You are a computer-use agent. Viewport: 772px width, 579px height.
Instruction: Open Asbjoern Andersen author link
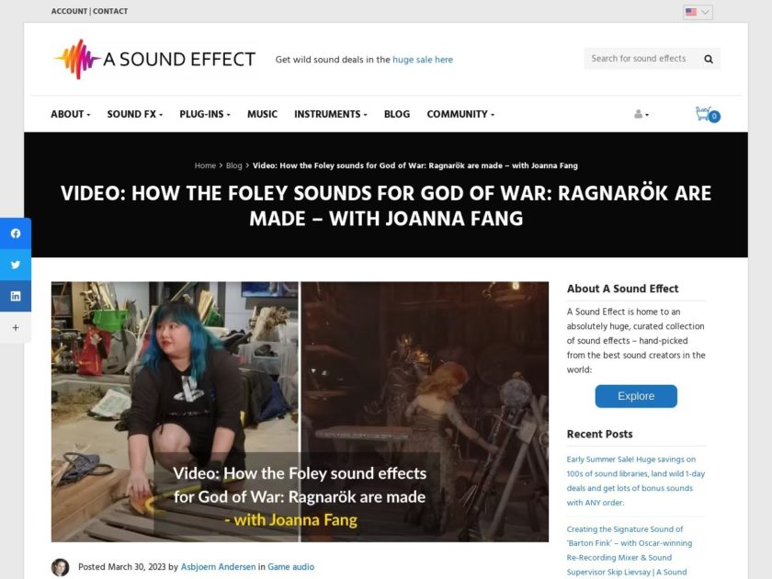coord(218,567)
